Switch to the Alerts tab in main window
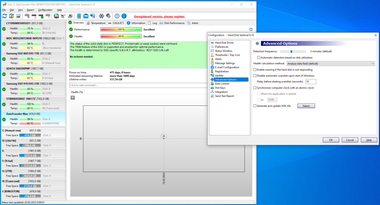This screenshot has height=205, width=380. (x=192, y=23)
